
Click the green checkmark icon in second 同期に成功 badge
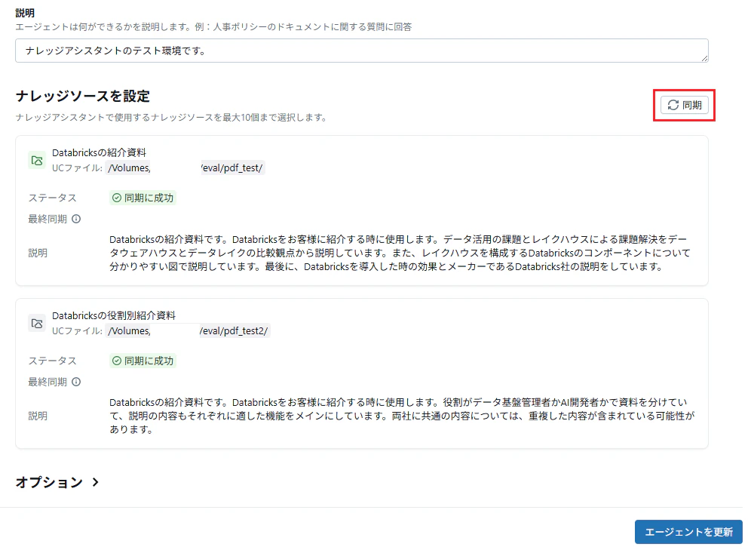[x=115, y=361]
